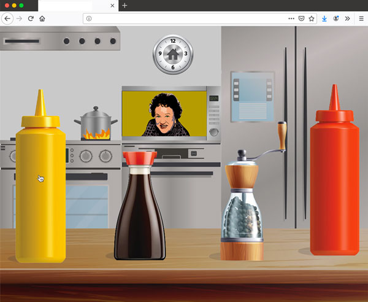Open the Firefox account icon
368x302 pixels.
(x=336, y=18)
